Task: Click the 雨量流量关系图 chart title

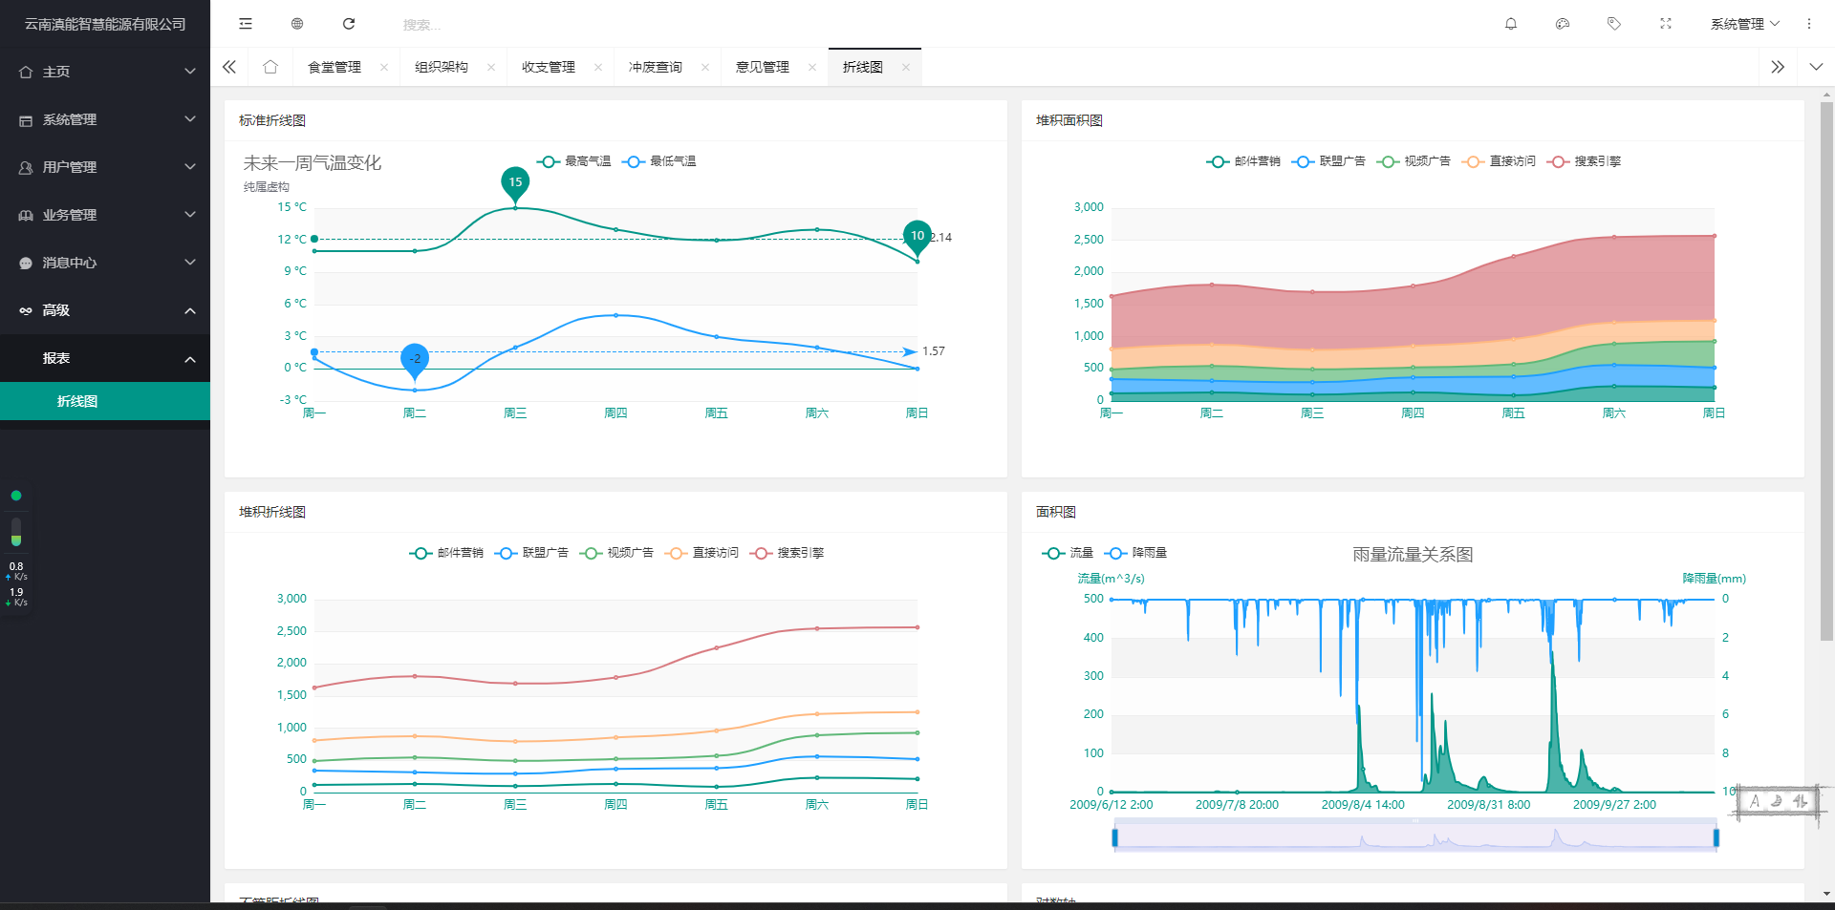Action: 1413,555
